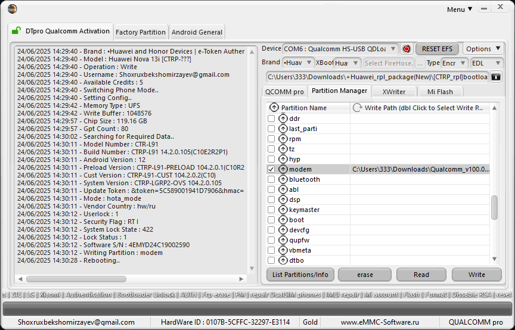Click the Select FireHose input field

tap(389, 63)
